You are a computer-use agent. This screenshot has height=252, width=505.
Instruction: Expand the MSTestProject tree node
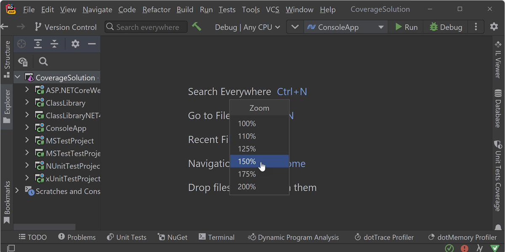(x=27, y=140)
